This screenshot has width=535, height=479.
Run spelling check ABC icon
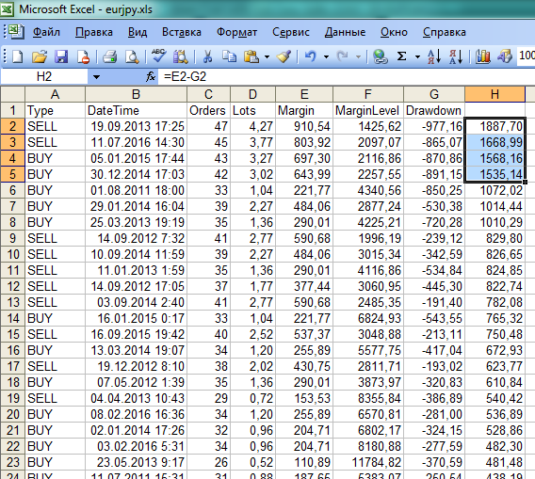click(x=158, y=56)
